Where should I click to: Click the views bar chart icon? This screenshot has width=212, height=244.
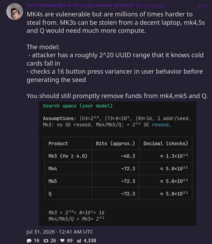coord(79,241)
